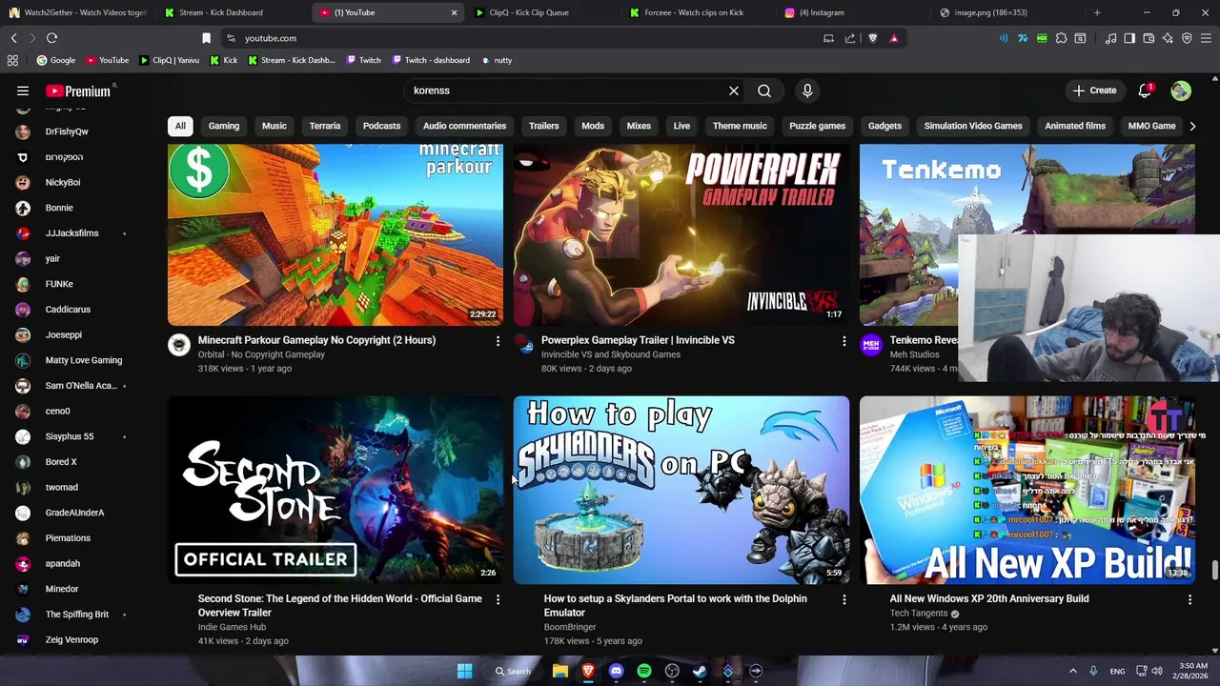Select the Puzzle games filter chip
The width and height of the screenshot is (1220, 686).
pos(817,126)
